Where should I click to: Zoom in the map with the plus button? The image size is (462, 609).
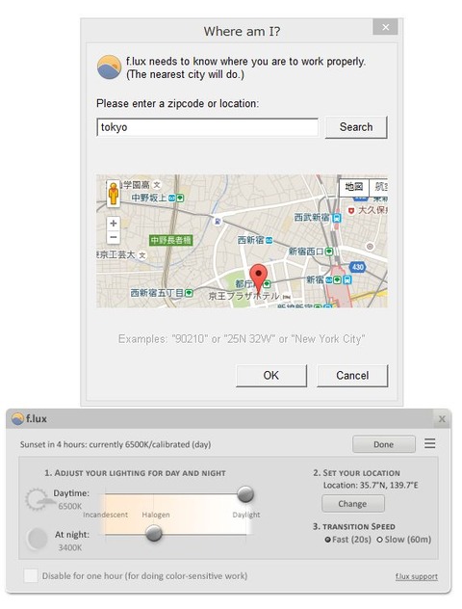click(x=114, y=223)
